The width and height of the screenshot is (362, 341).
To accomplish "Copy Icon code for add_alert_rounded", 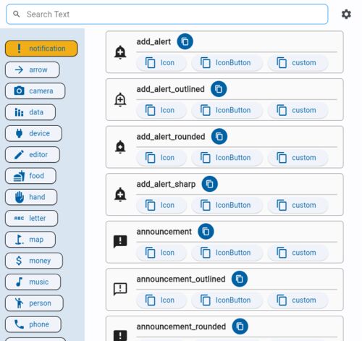I will tap(161, 158).
